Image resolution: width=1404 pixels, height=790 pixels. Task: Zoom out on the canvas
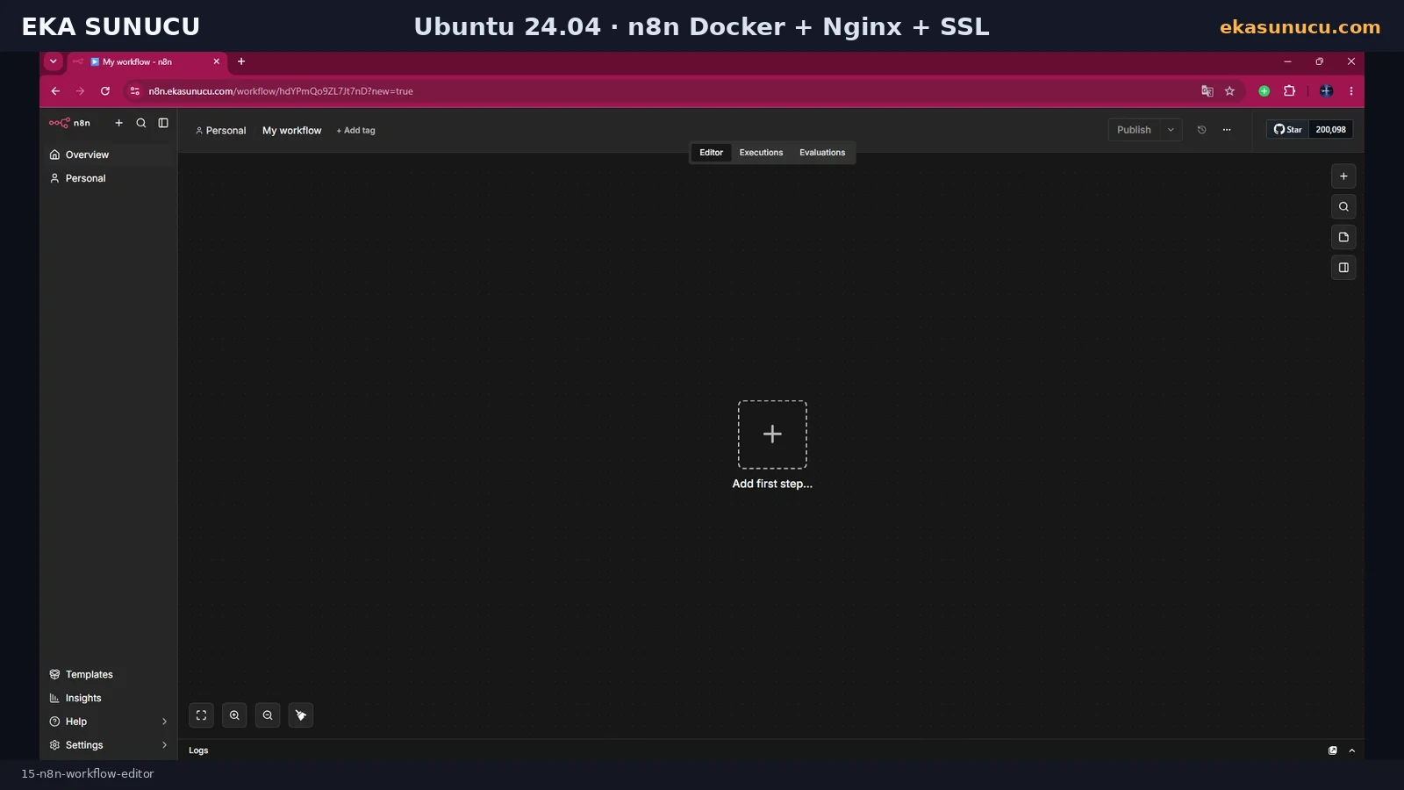pyautogui.click(x=268, y=715)
